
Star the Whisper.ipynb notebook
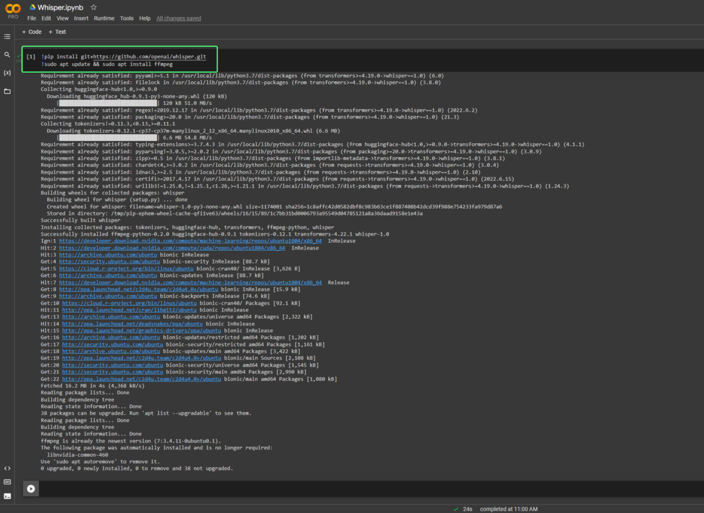(x=93, y=7)
